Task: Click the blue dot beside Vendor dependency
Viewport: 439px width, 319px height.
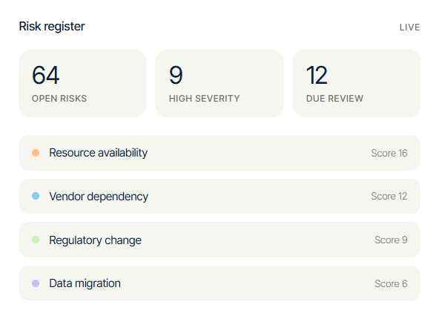Action: [x=36, y=196]
